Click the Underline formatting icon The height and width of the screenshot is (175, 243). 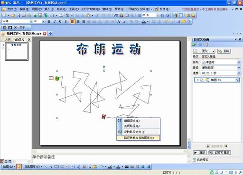(60, 21)
